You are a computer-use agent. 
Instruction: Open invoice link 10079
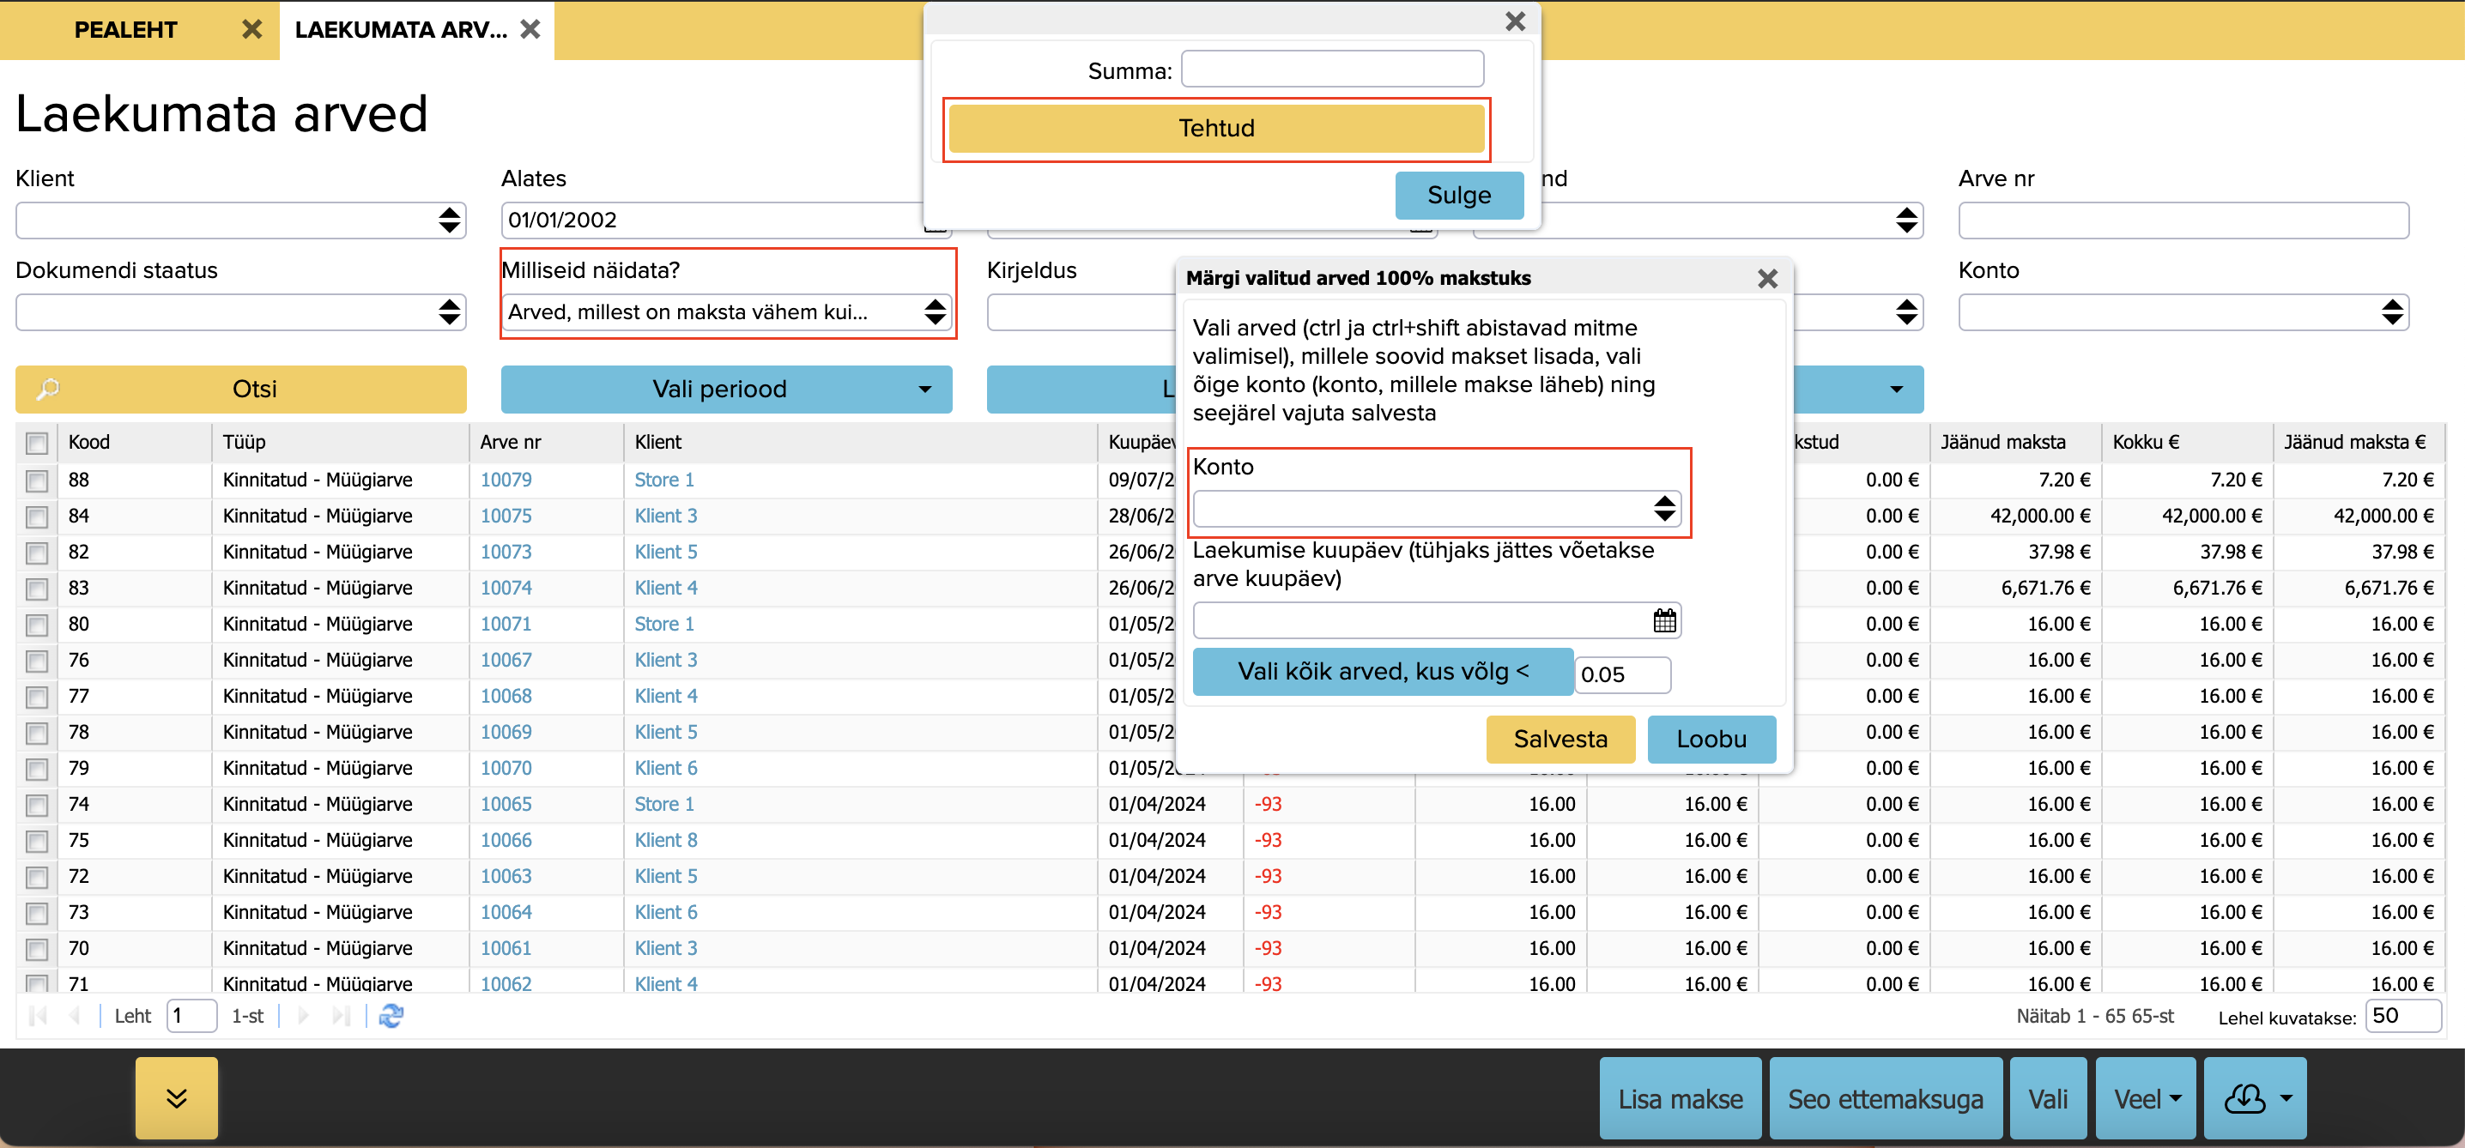pos(506,480)
